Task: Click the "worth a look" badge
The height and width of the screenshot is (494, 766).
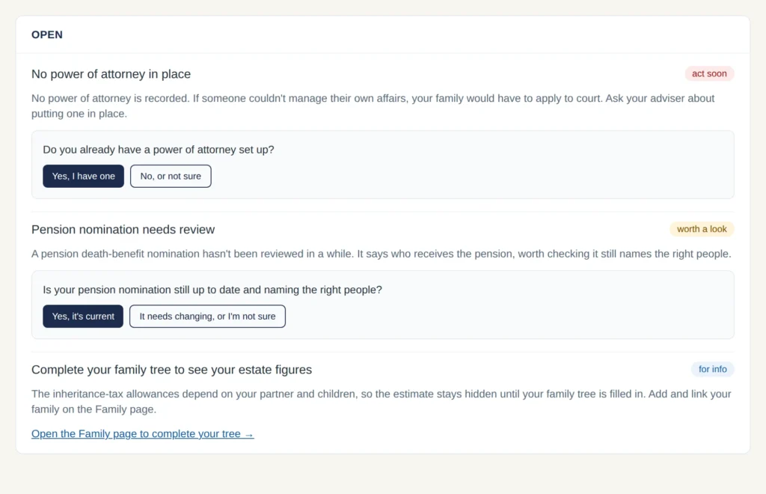Action: (702, 229)
